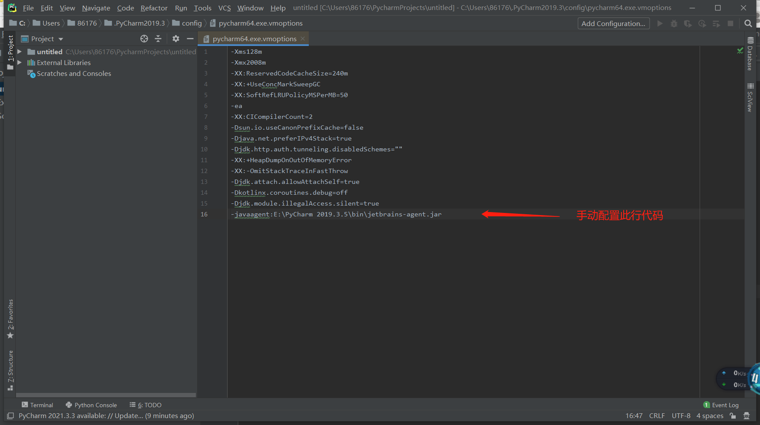Open the VCS menu
760x425 pixels.
pos(225,8)
